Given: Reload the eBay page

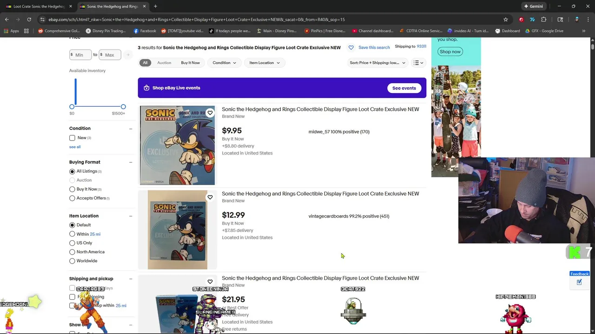Looking at the screenshot, I should pos(29,19).
